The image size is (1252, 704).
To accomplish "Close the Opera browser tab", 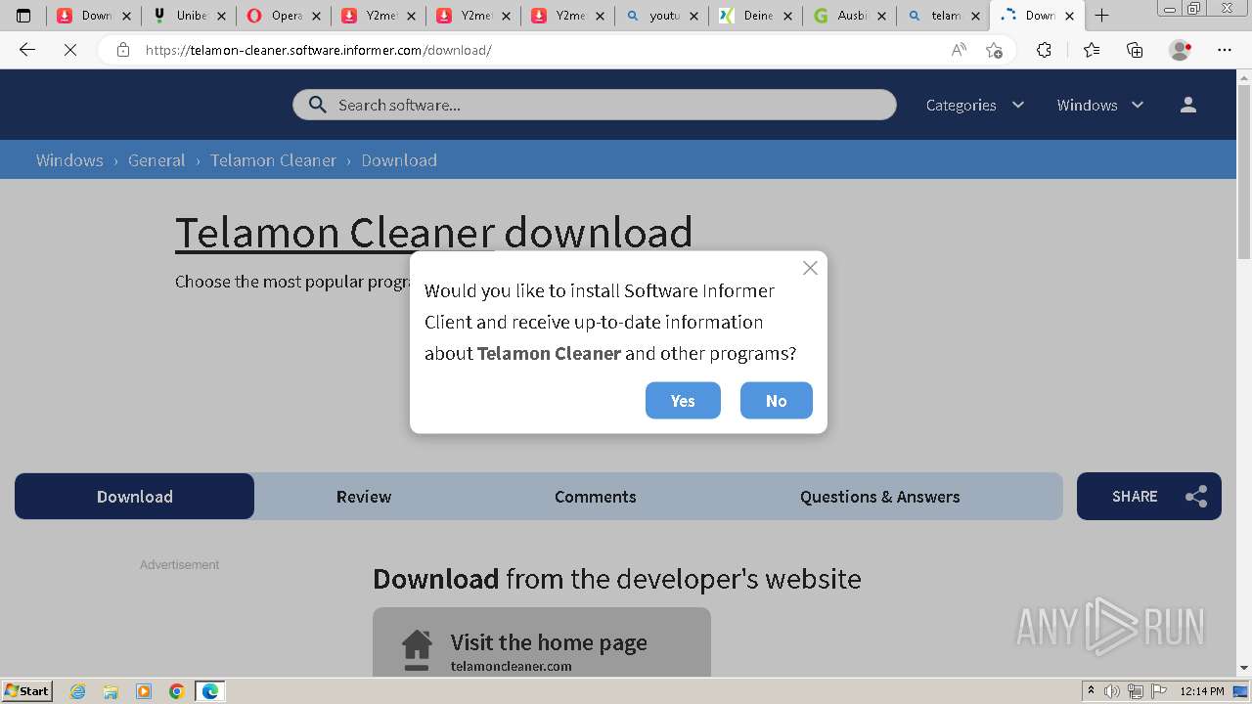I will [316, 16].
